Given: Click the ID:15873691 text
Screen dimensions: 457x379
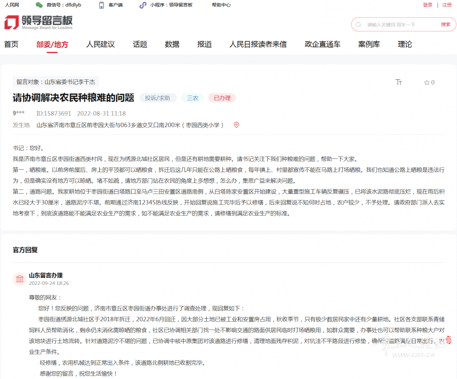Looking at the screenshot, I should click(54, 113).
